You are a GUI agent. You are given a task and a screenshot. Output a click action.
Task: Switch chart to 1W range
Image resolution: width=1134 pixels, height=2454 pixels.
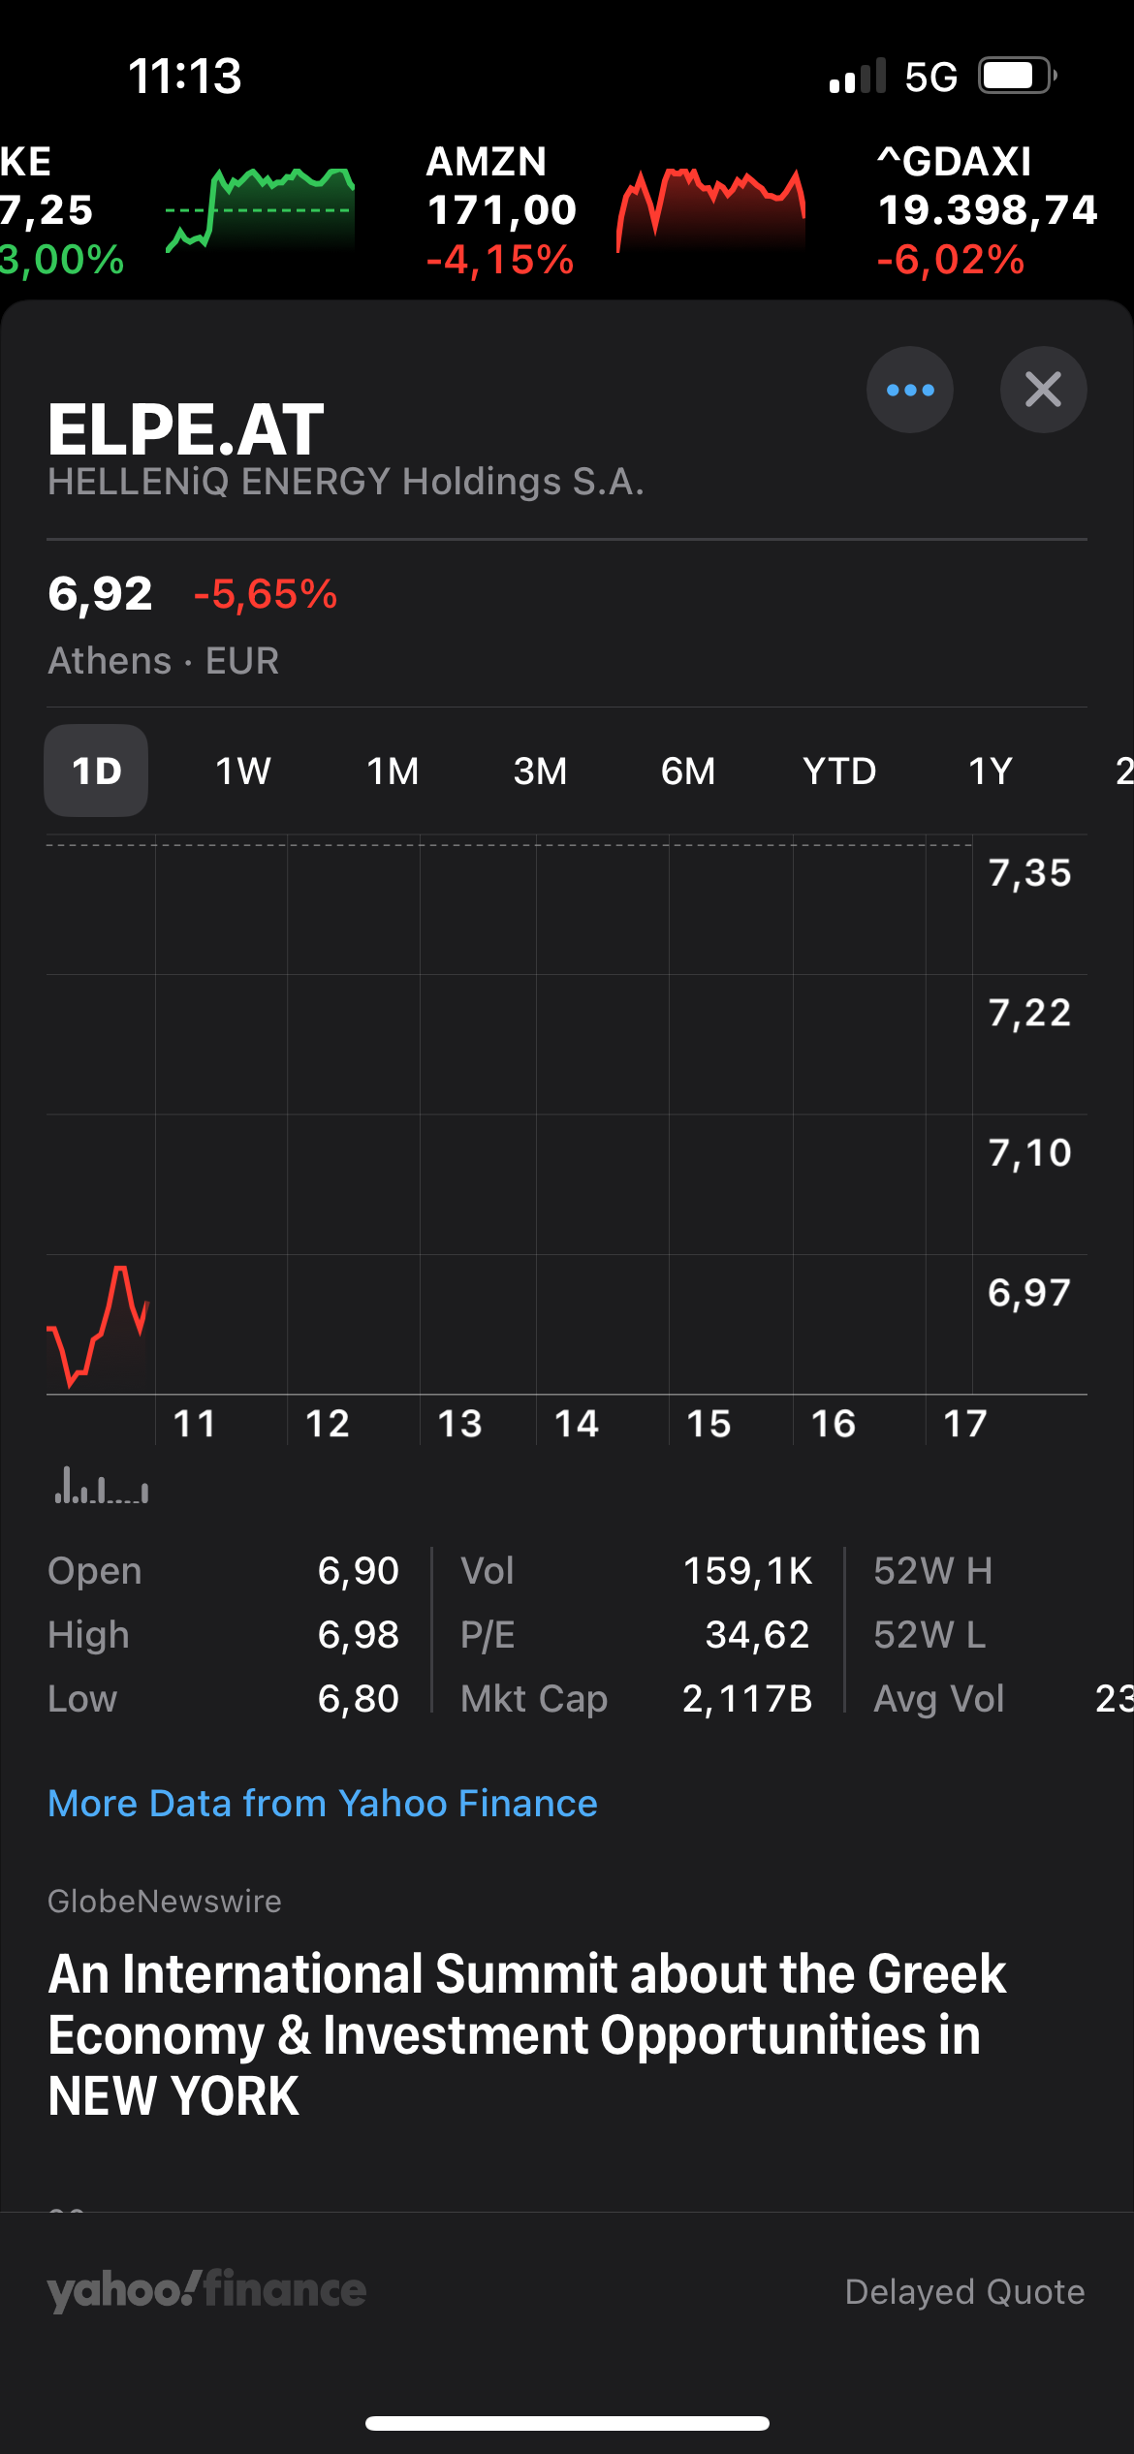[x=243, y=771]
